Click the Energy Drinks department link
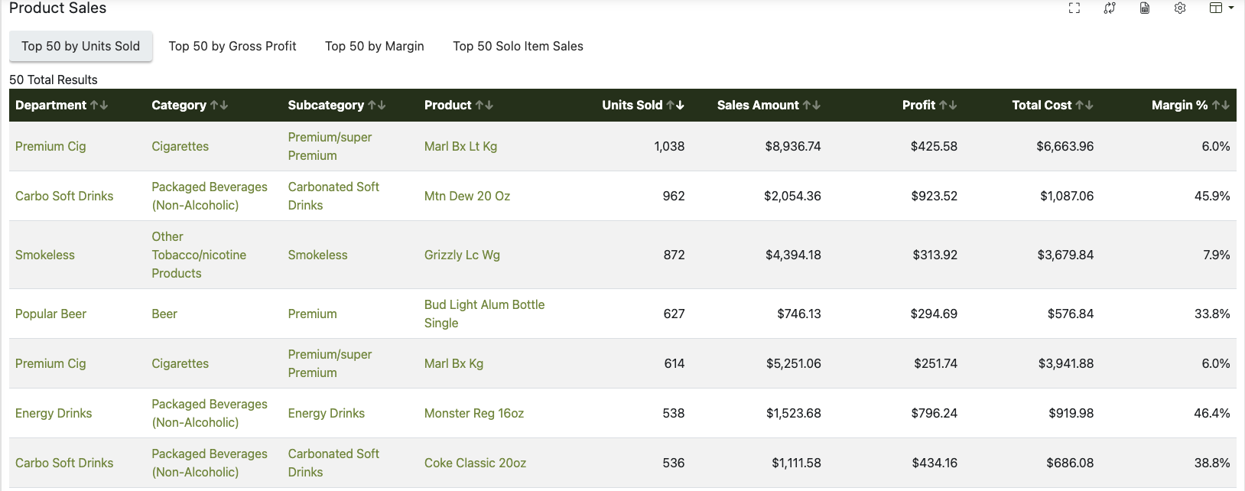The width and height of the screenshot is (1245, 491). tap(54, 414)
